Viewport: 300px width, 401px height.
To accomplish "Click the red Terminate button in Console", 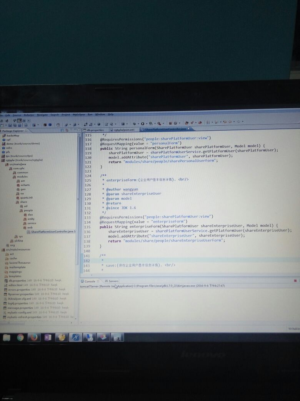I will click(x=295, y=281).
